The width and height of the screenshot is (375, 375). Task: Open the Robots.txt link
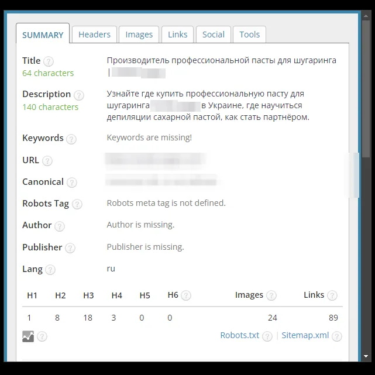(x=240, y=335)
